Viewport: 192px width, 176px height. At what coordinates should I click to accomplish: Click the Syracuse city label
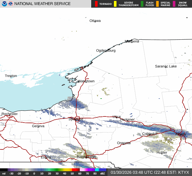[x=76, y=119]
